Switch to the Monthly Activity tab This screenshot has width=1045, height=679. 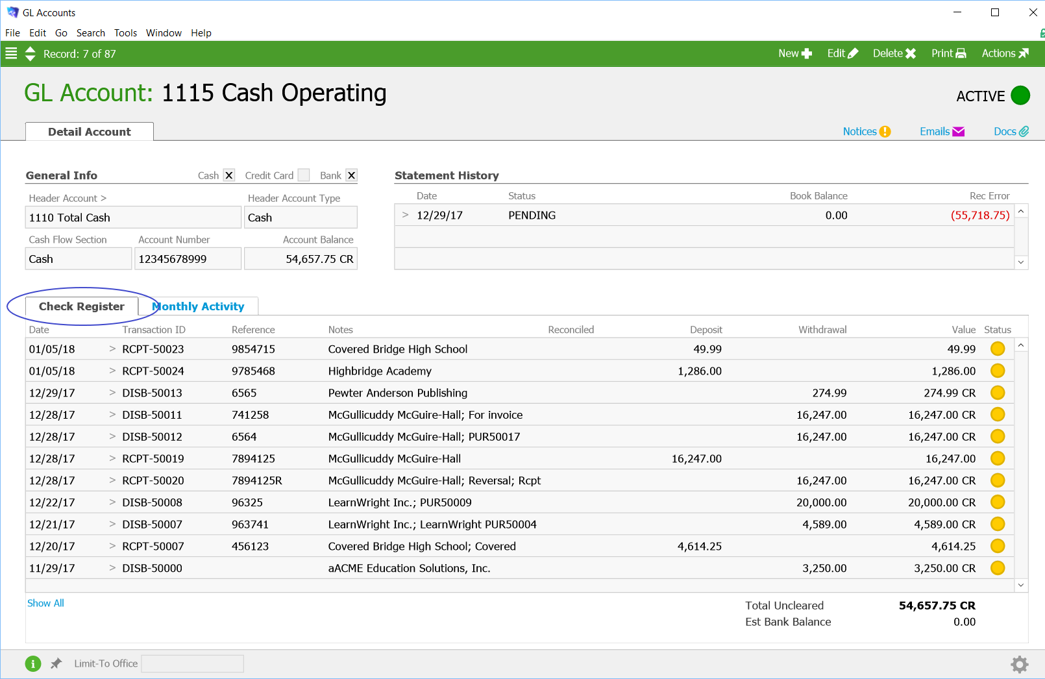coord(199,306)
